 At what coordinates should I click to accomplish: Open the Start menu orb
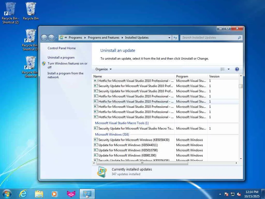7,194
